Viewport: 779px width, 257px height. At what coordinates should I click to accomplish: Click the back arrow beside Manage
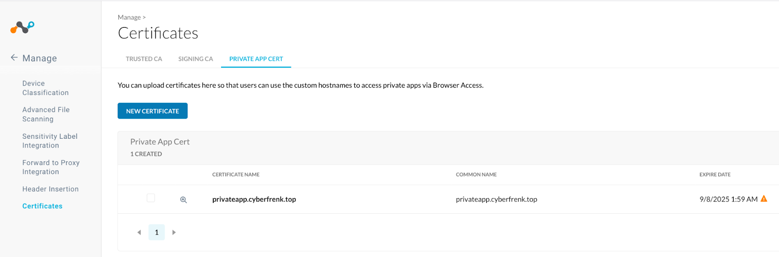14,57
